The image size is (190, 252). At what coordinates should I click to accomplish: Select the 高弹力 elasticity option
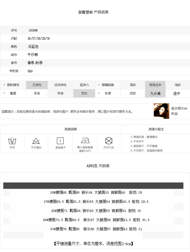pos(84,85)
